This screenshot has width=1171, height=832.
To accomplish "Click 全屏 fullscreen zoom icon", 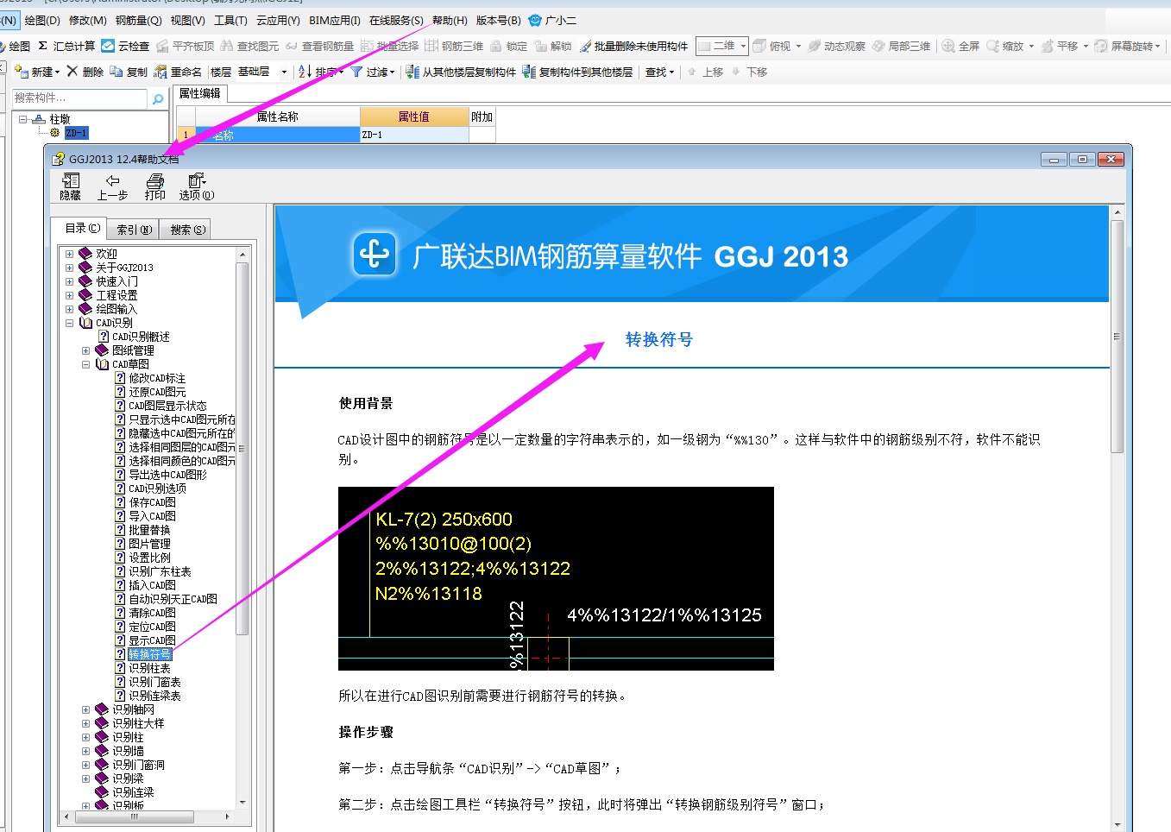I will (948, 46).
